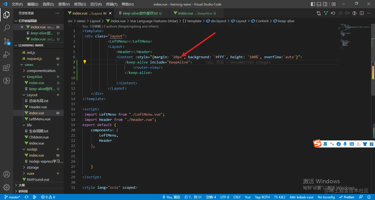375x200 pixels.
Task: Click the toggle file blame icon
Action: tap(354, 13)
